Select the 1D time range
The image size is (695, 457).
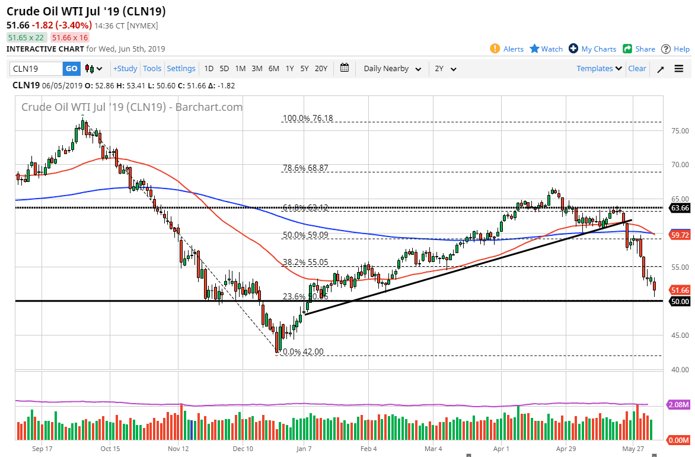pos(209,69)
